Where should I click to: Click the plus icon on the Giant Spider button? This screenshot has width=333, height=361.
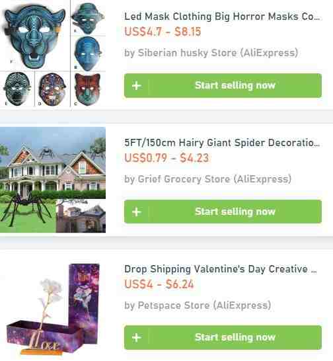tap(137, 212)
